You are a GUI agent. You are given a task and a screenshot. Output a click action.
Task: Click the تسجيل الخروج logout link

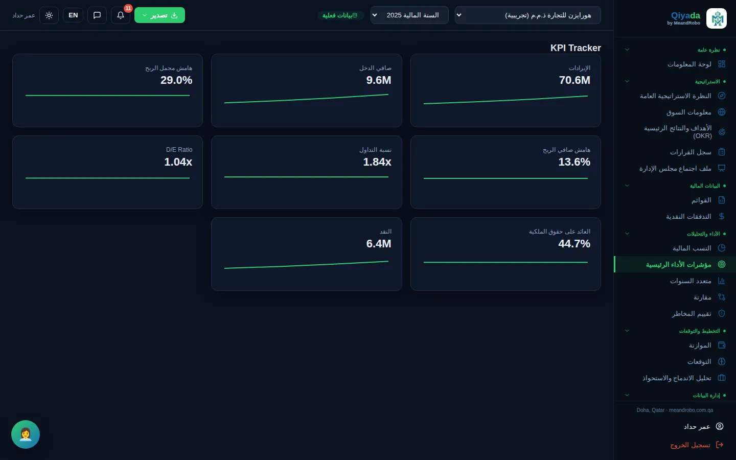pos(697,445)
